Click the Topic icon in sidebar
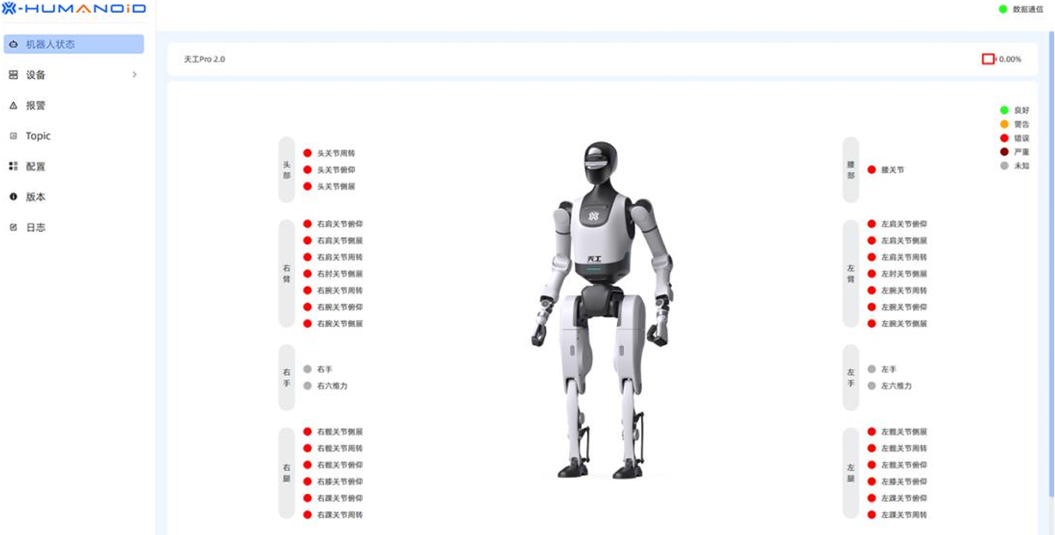 [x=13, y=136]
